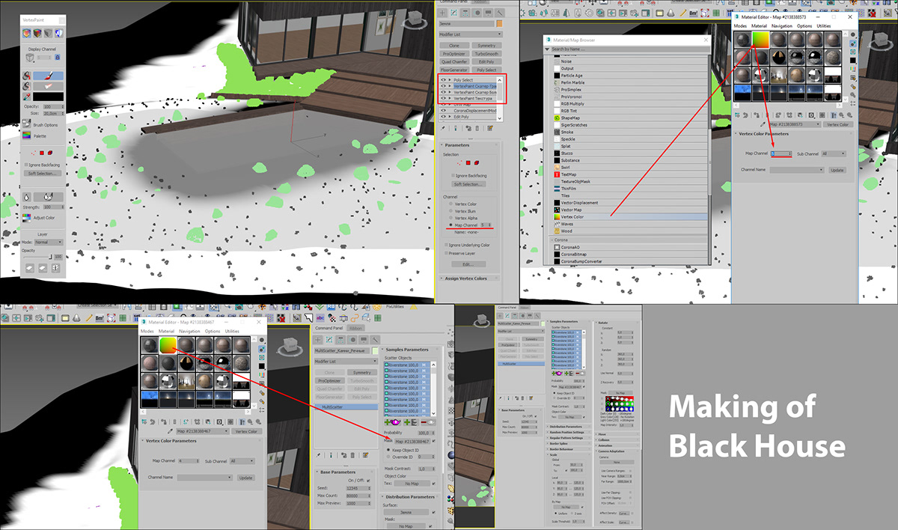Screen dimensions: 898x530
Task: Toggle the eye of the Edit Poly modifier
Action: click(x=444, y=117)
